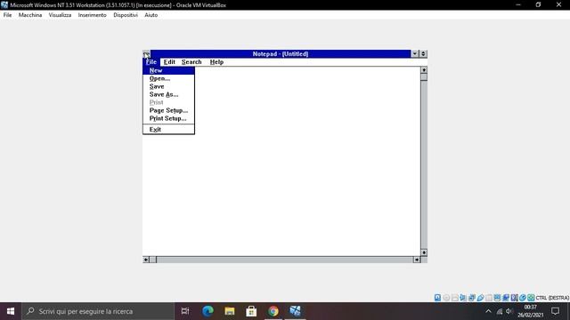Image resolution: width=570 pixels, height=320 pixels.
Task: Open VirtualBox Macchina menu
Action: pos(30,15)
